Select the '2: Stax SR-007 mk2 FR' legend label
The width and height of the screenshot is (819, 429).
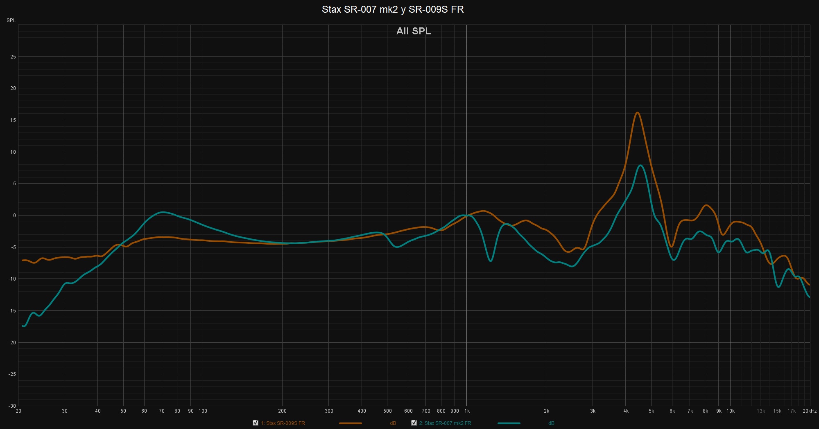coord(445,423)
